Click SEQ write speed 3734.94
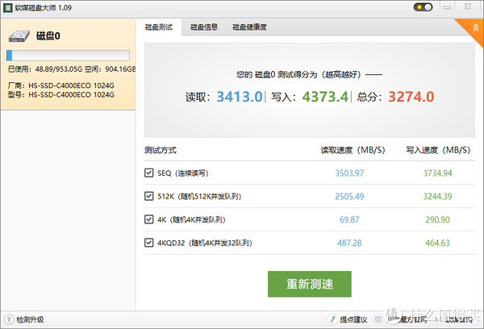The width and height of the screenshot is (484, 329). coord(437,173)
